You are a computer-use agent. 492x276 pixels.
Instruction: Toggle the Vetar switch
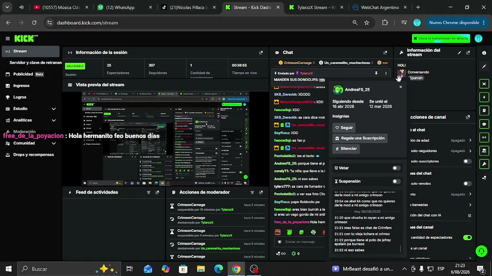[x=396, y=168]
